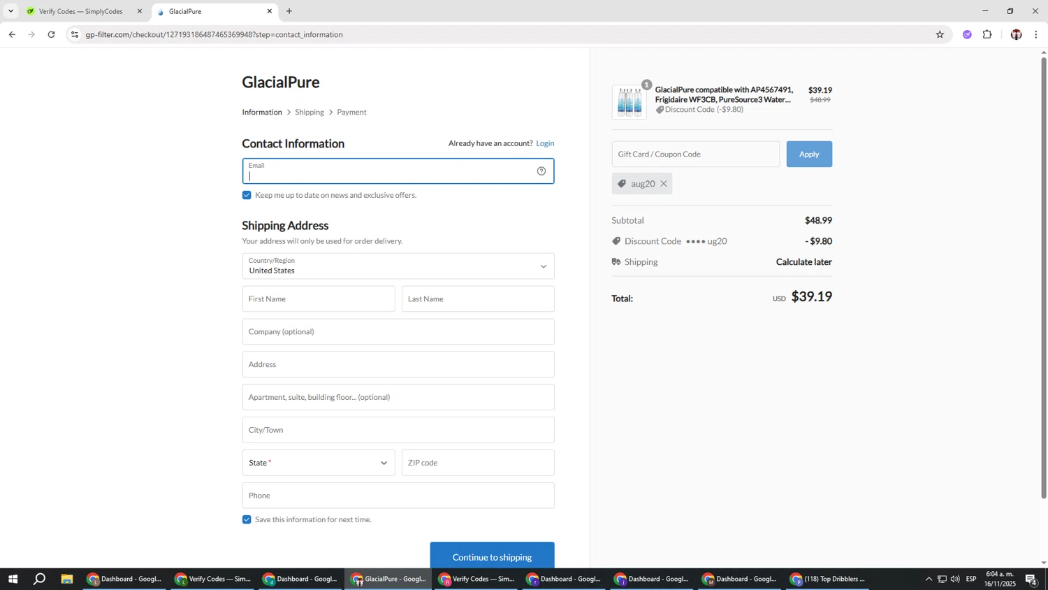Click the browser address bar URL
Screen dimensions: 1048x590
click(214, 34)
